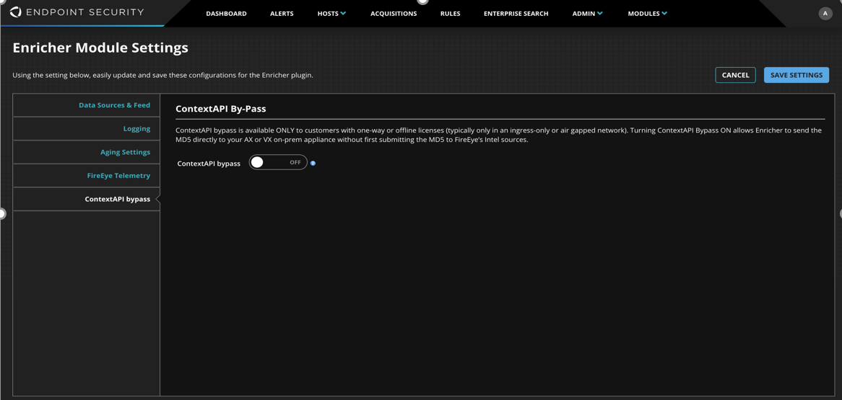Select the Aging Settings tab

click(x=87, y=152)
